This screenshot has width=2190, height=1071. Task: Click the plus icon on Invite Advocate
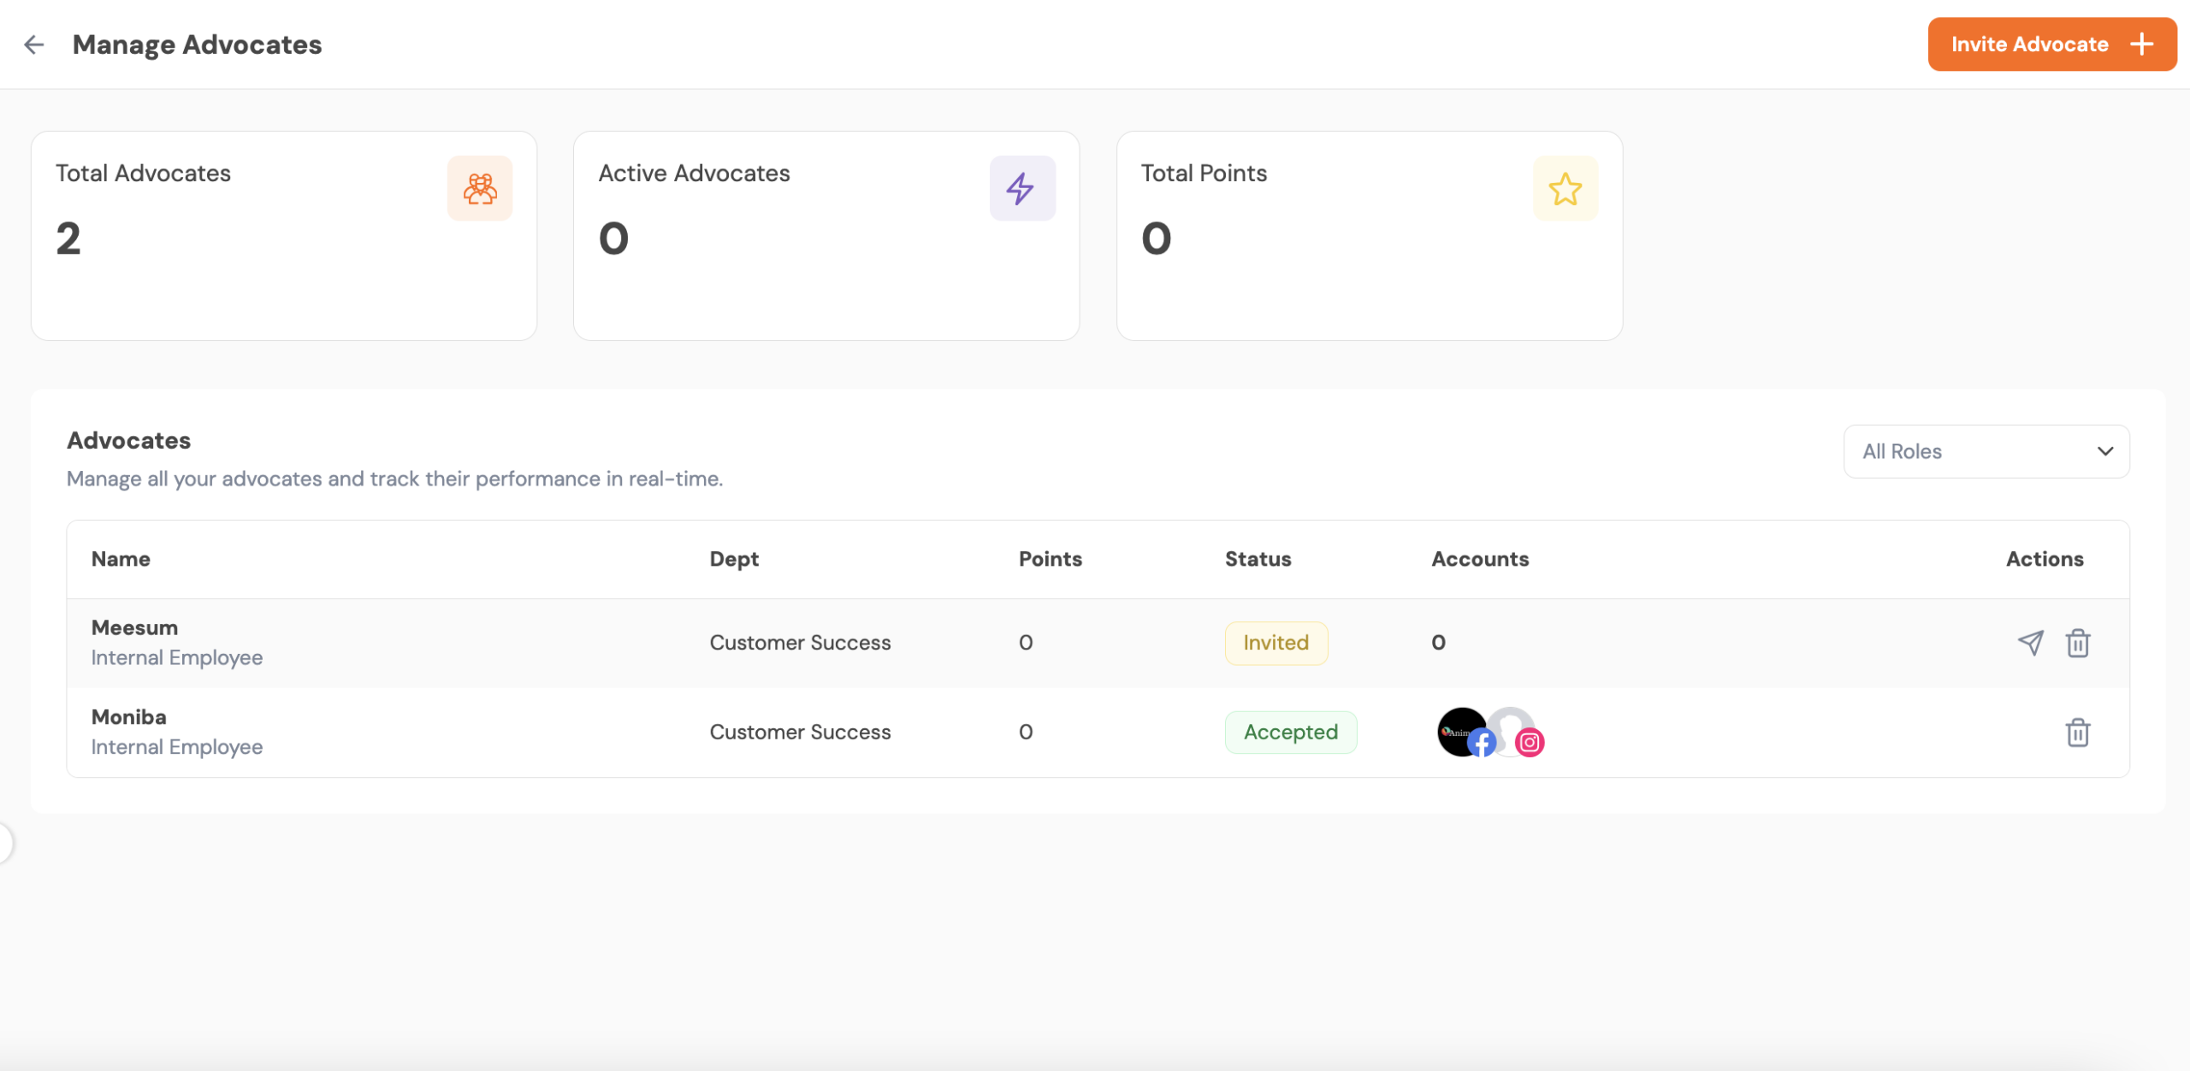(x=2141, y=44)
